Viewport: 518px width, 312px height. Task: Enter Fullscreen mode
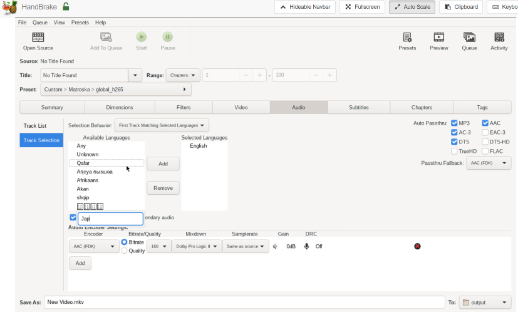363,7
